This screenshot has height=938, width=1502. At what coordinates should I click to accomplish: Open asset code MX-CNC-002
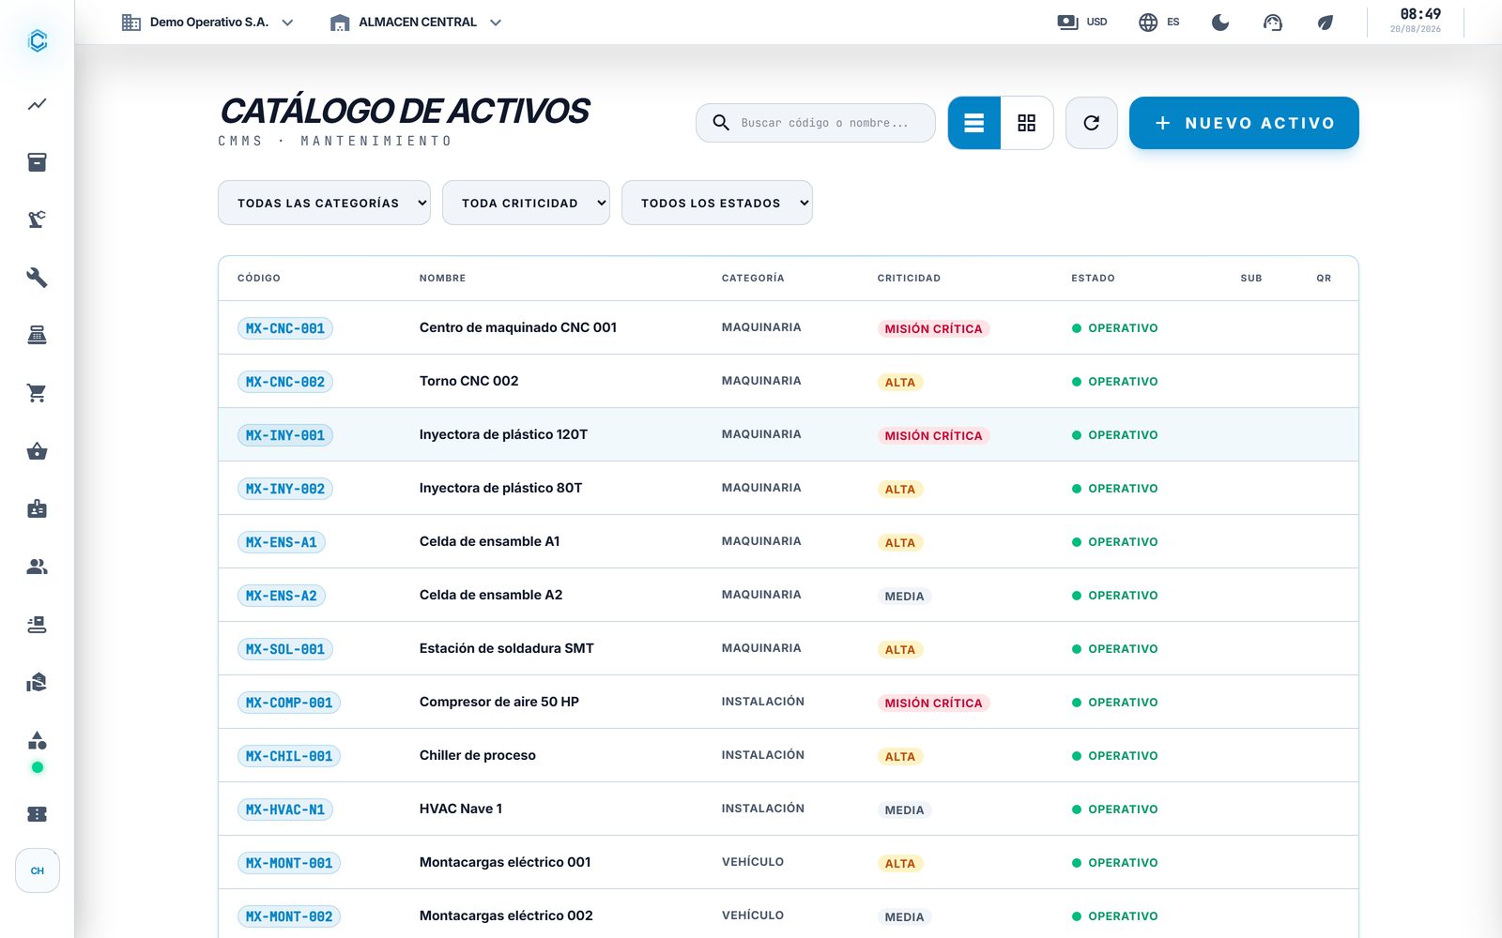point(285,382)
